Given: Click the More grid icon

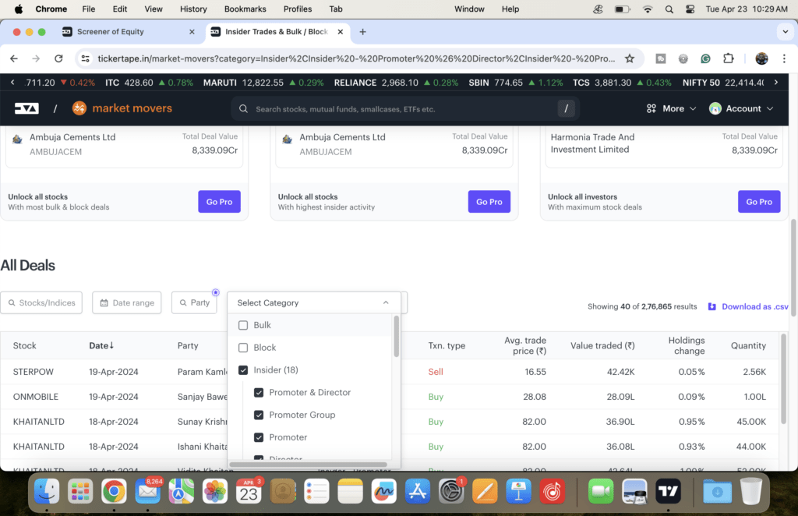Looking at the screenshot, I should click(x=651, y=108).
